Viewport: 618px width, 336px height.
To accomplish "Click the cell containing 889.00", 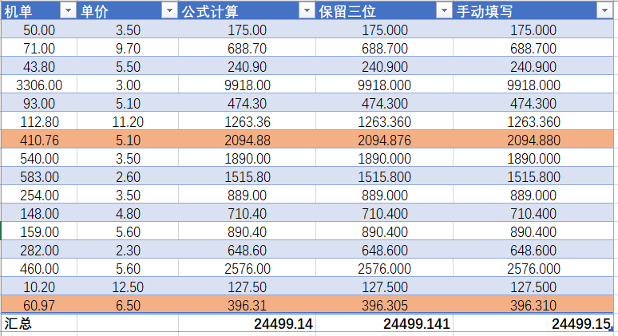I will coord(248,196).
